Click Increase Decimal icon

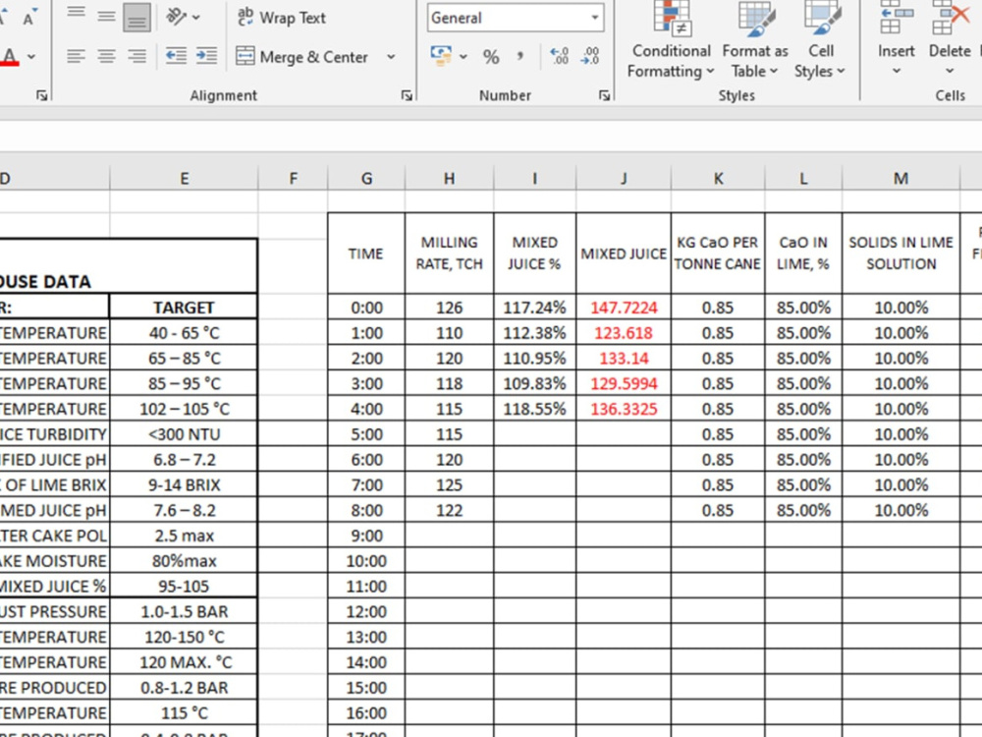[x=559, y=57]
